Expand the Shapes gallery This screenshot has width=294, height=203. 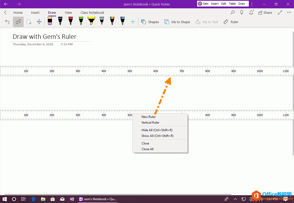point(150,22)
